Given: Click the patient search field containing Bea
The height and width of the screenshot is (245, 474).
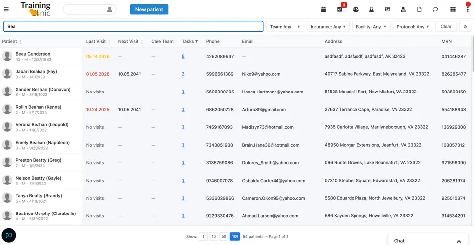Looking at the screenshot, I should [133, 26].
